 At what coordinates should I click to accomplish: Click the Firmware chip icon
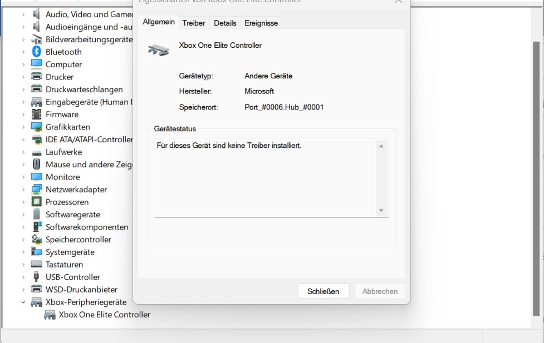tap(36, 114)
